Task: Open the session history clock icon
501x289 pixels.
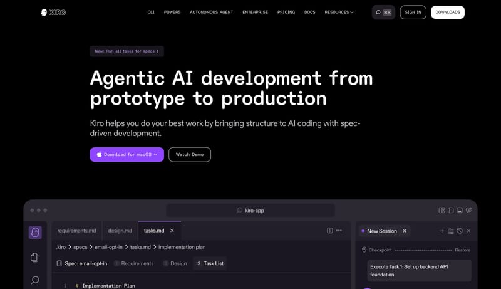Action: click(x=460, y=231)
